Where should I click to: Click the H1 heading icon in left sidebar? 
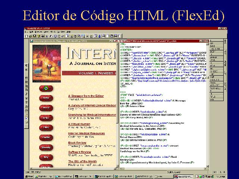[x=27, y=78]
